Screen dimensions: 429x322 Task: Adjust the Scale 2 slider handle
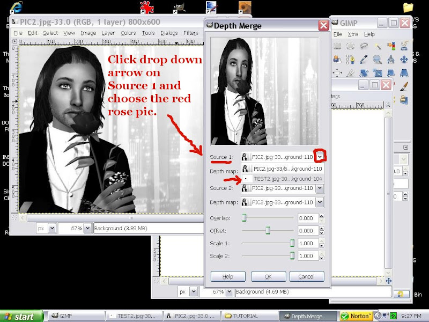292,256
